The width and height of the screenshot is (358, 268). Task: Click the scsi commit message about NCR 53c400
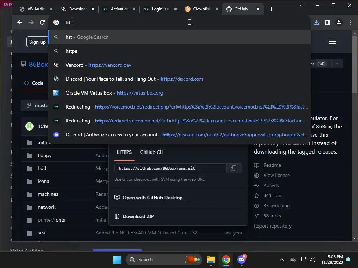[148, 233]
